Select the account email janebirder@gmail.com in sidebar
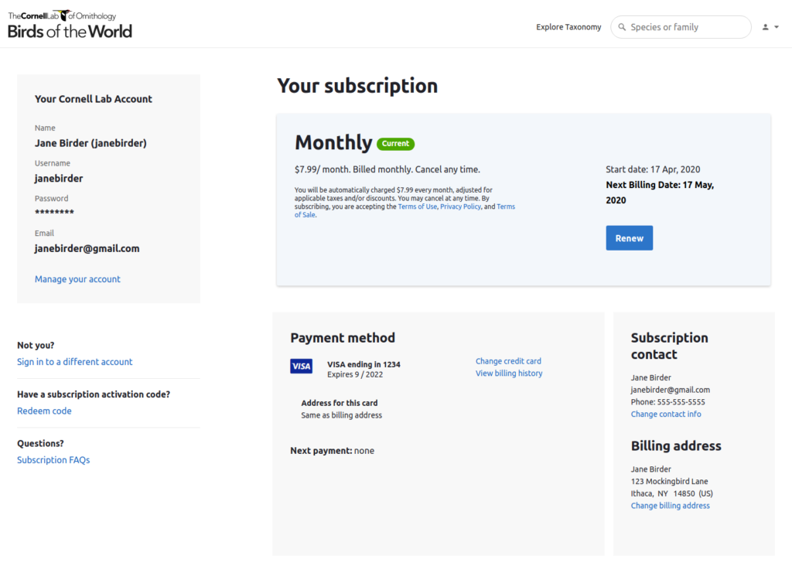 point(87,249)
